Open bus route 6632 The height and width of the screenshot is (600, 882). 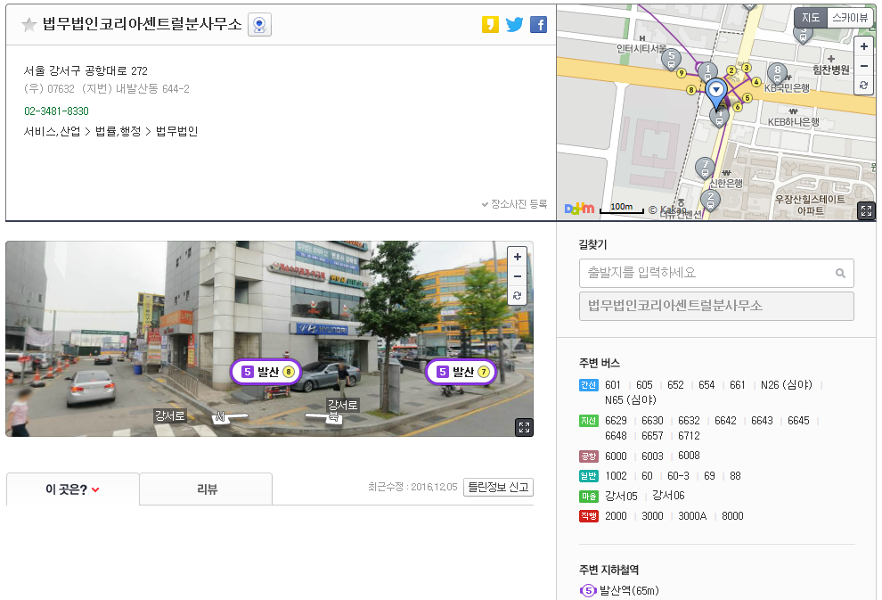click(x=689, y=421)
